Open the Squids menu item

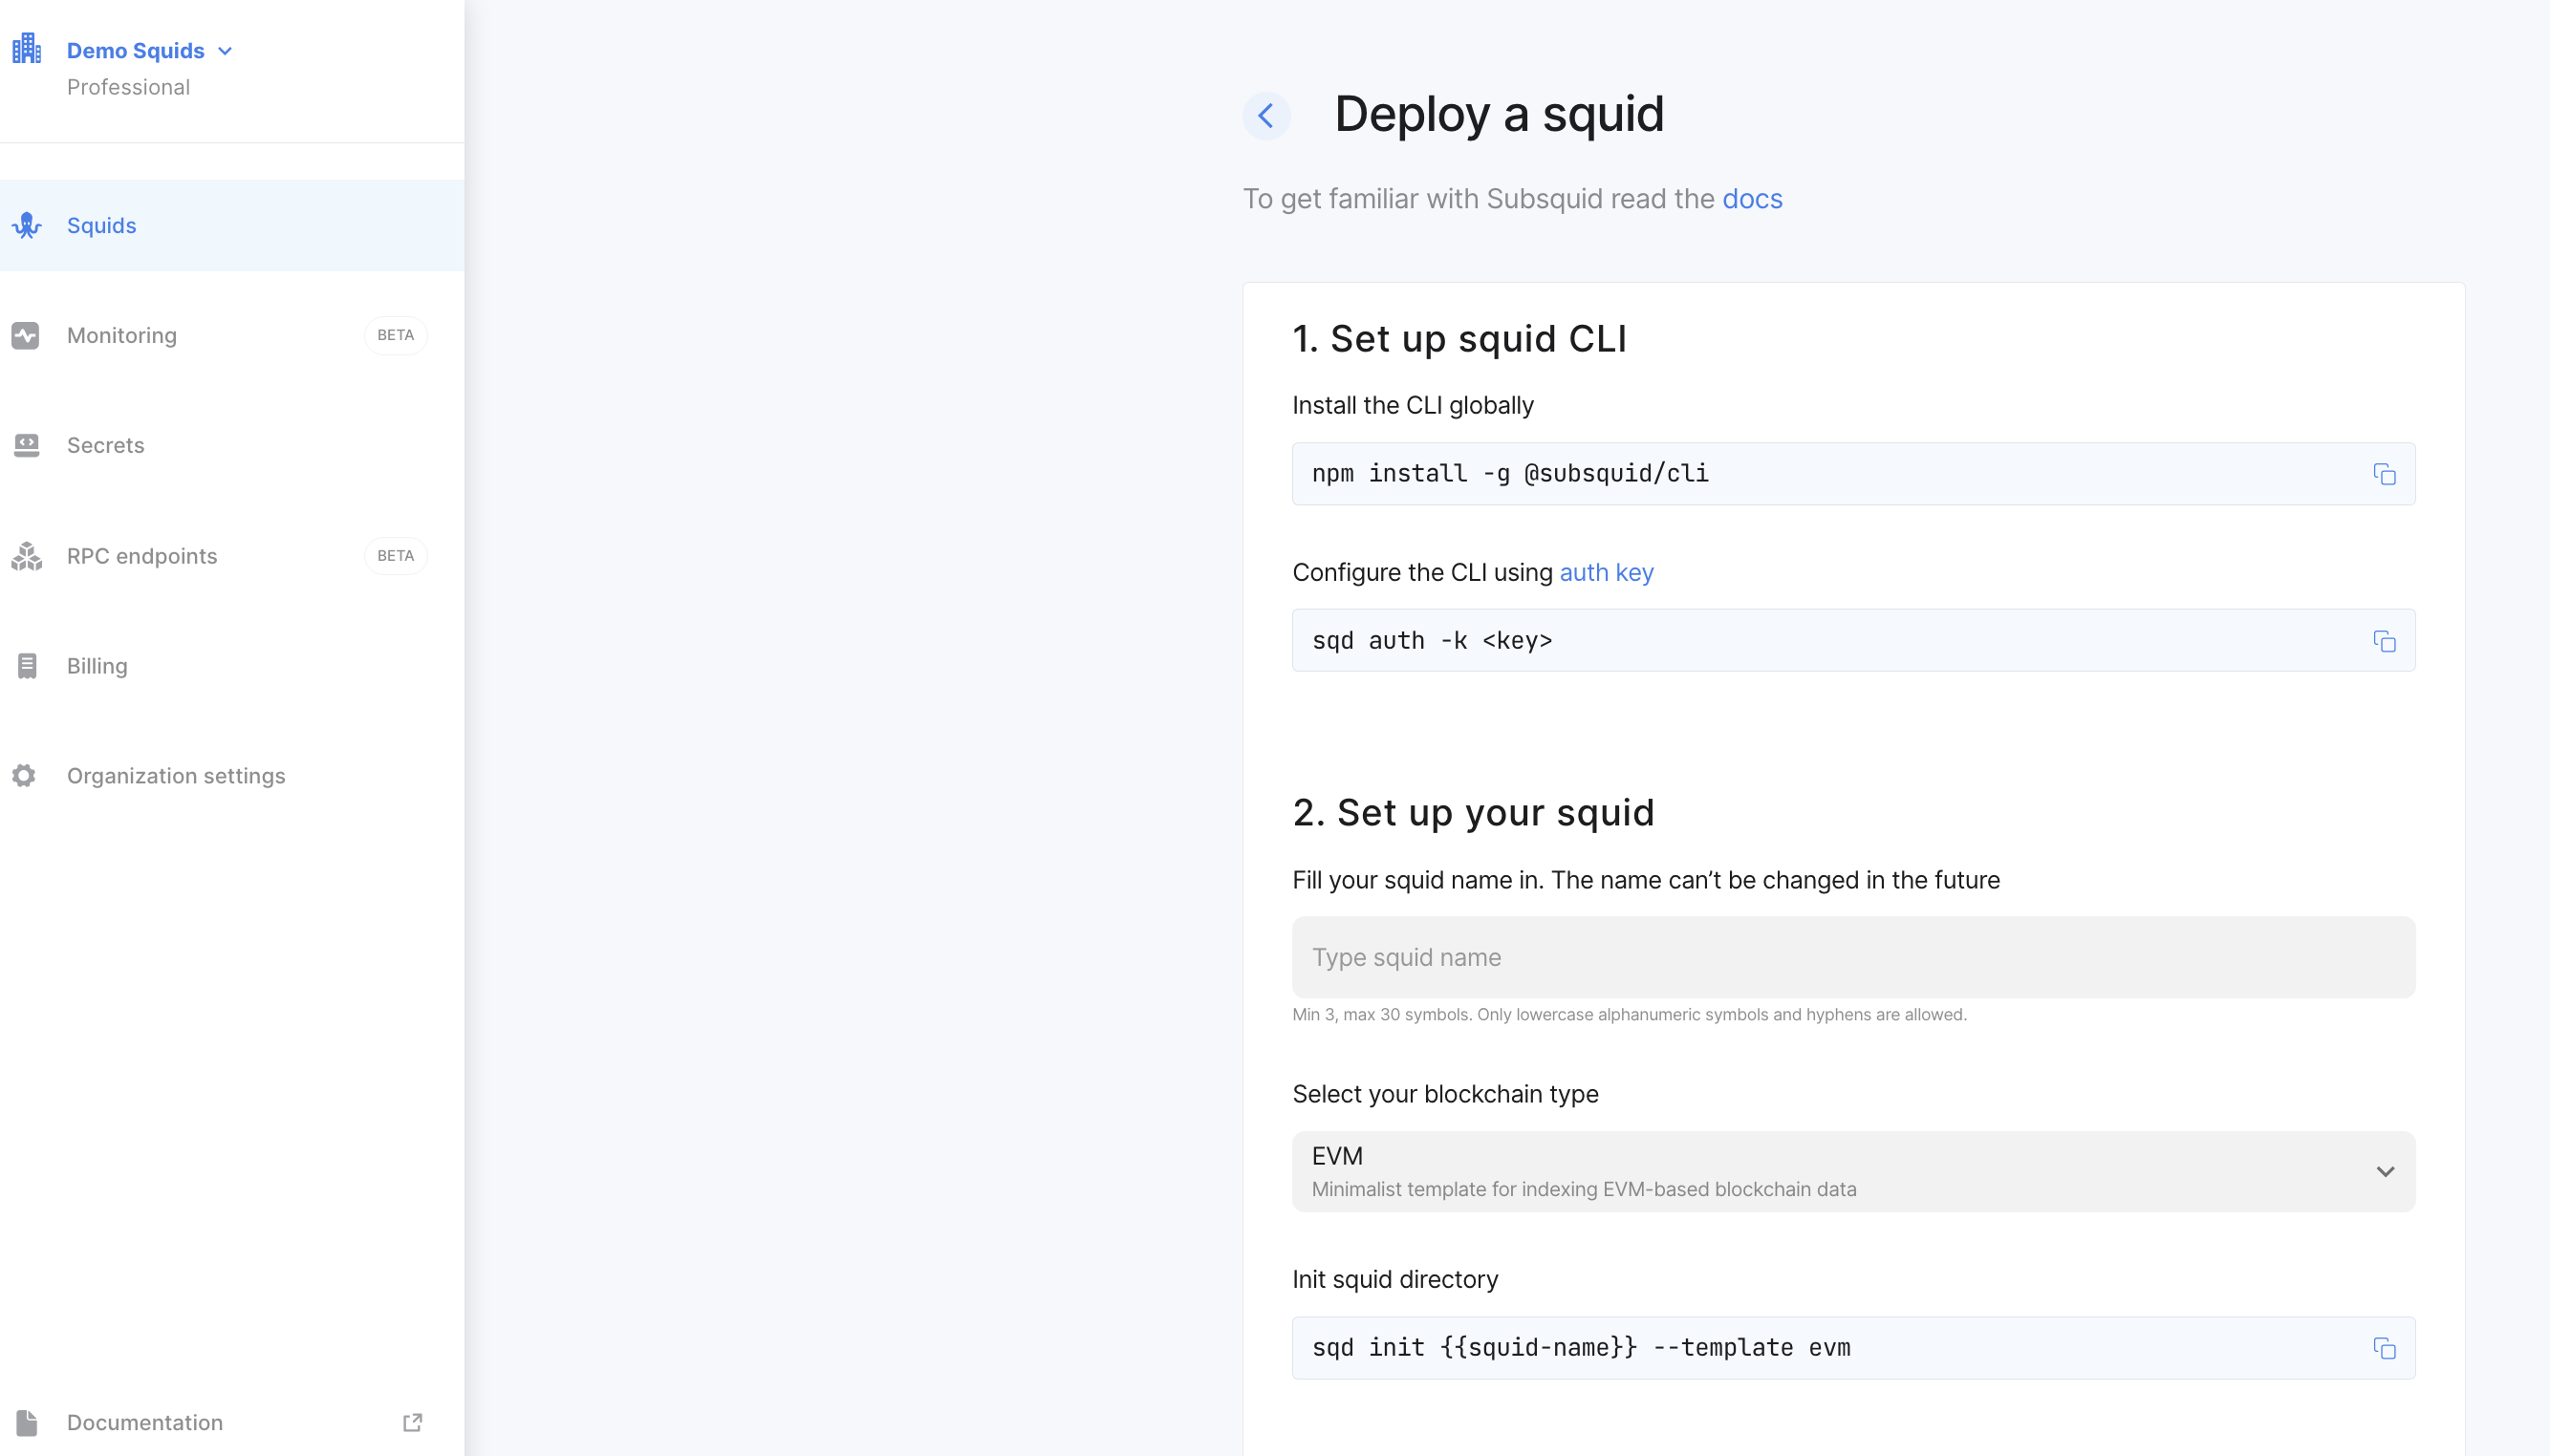tap(232, 225)
